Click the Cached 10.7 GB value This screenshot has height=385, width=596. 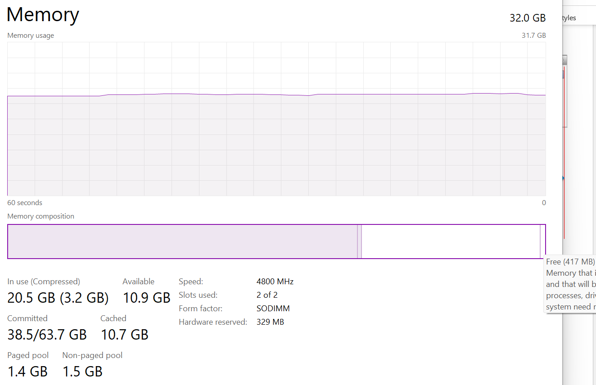[124, 335]
